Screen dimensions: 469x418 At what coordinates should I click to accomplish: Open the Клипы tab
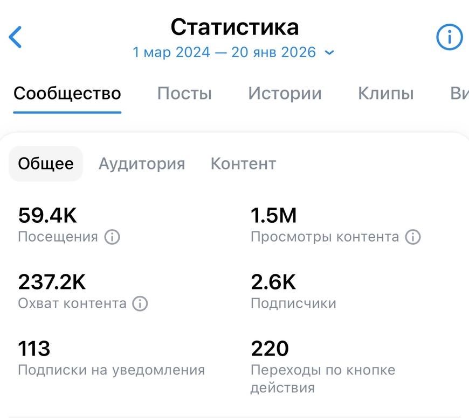(386, 94)
